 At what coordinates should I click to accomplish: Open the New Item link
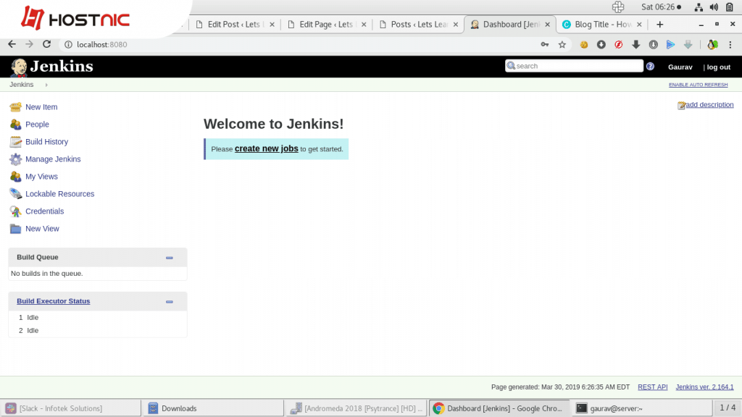click(41, 107)
